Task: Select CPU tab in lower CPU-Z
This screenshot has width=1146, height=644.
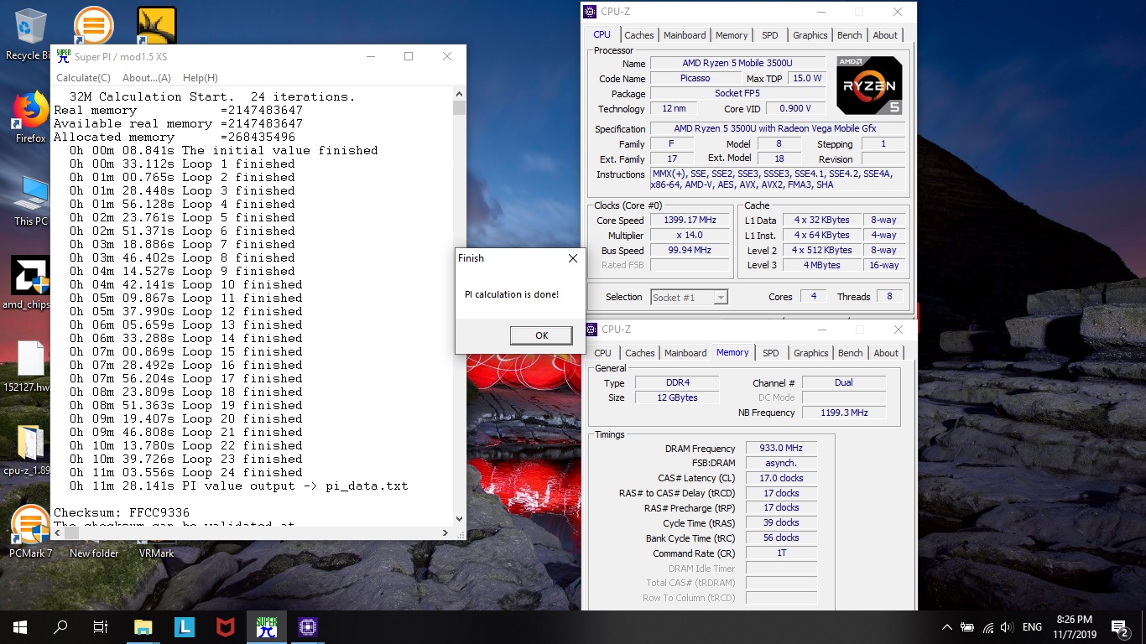Action: coord(603,353)
